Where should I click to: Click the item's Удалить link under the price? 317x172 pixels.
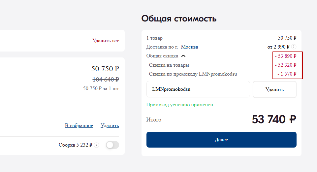click(110, 125)
